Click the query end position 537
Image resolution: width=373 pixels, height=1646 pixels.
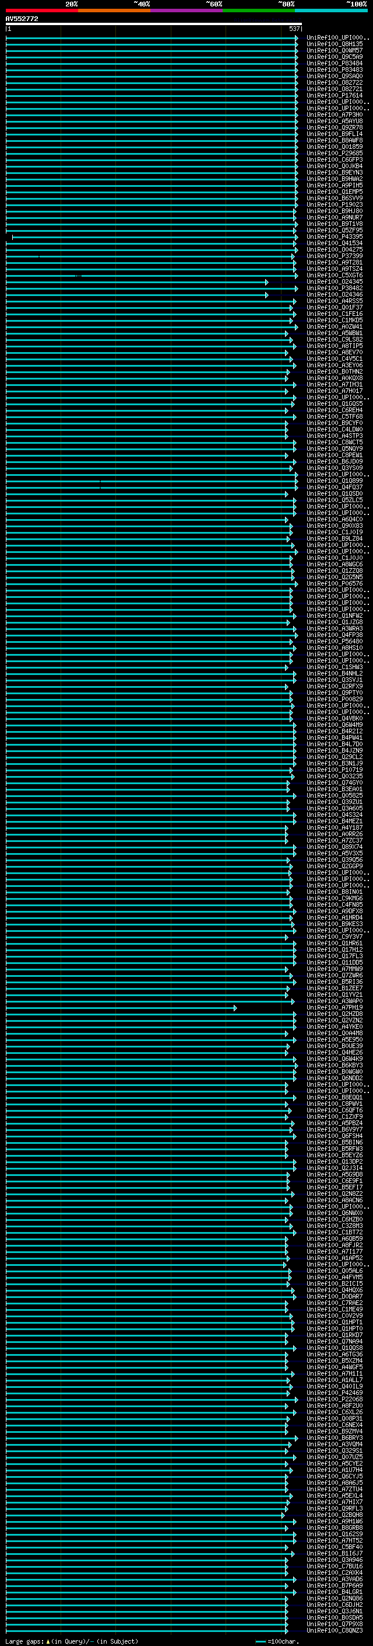point(294,29)
